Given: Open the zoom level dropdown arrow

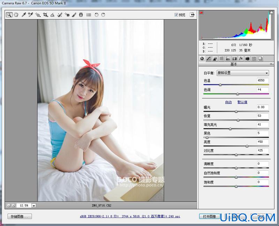Looking at the screenshot, I should [34, 205].
